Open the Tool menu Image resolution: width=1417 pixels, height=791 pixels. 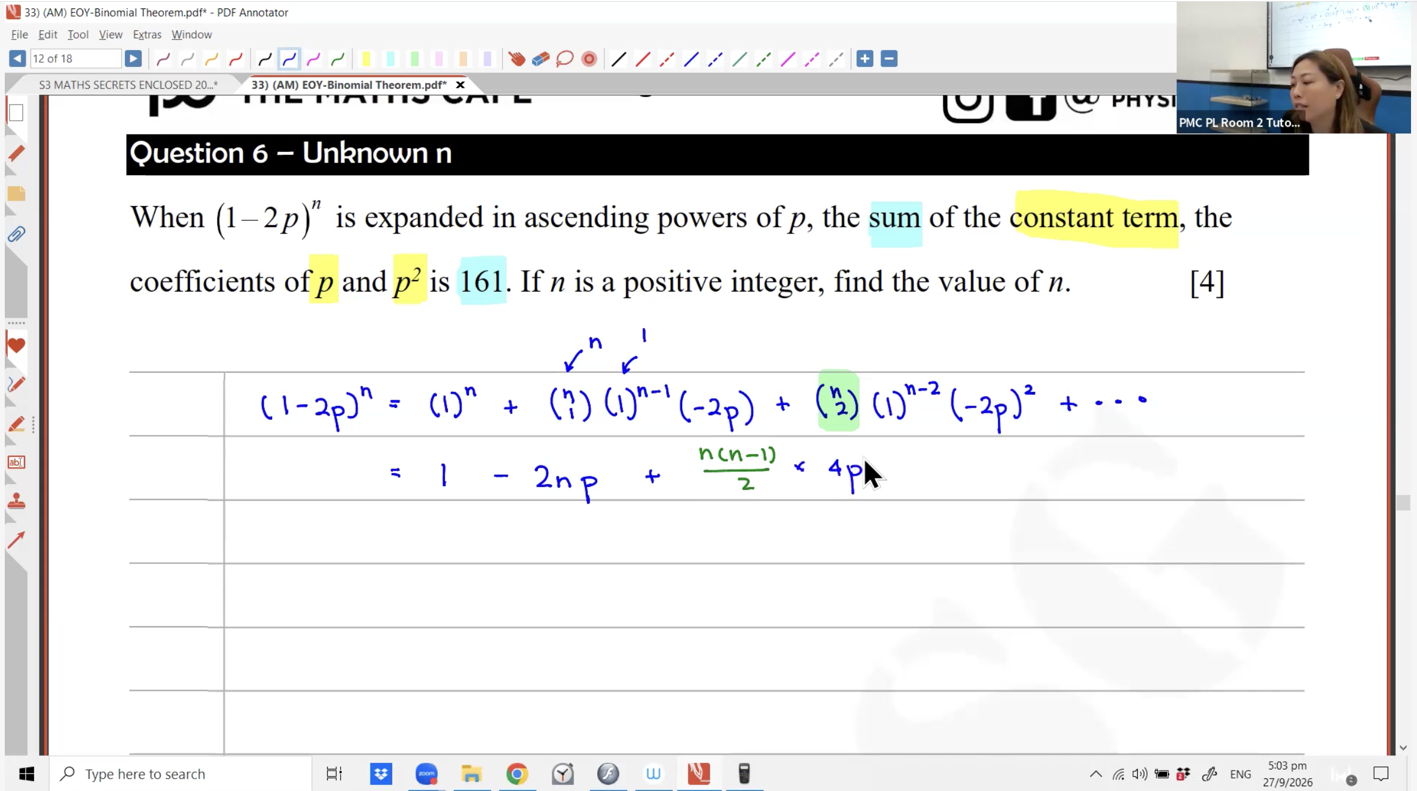click(78, 34)
